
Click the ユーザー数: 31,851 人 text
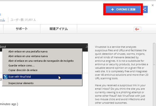click(23, 20)
